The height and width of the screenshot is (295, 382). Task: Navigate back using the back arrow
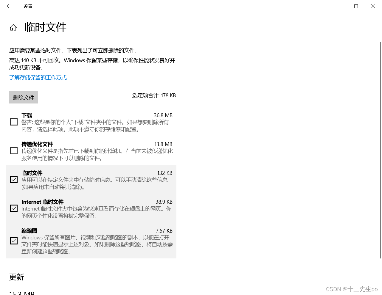[9, 6]
